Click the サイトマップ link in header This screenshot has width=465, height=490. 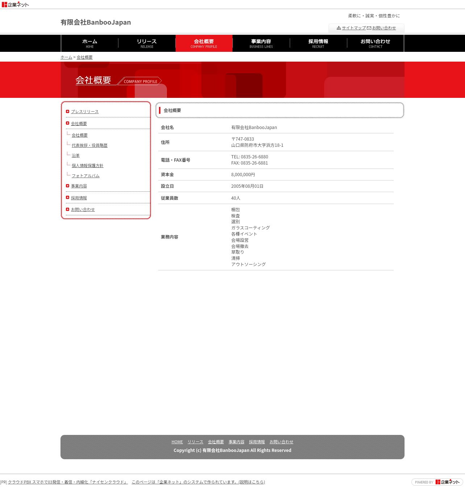point(354,28)
